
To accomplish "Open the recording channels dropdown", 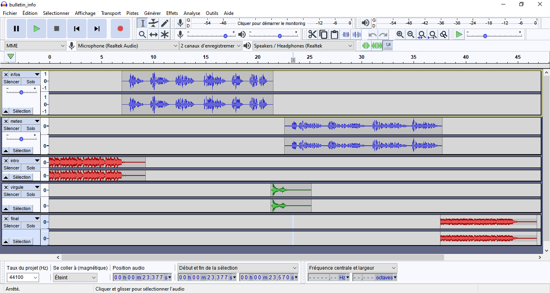I will pyautogui.click(x=211, y=46).
